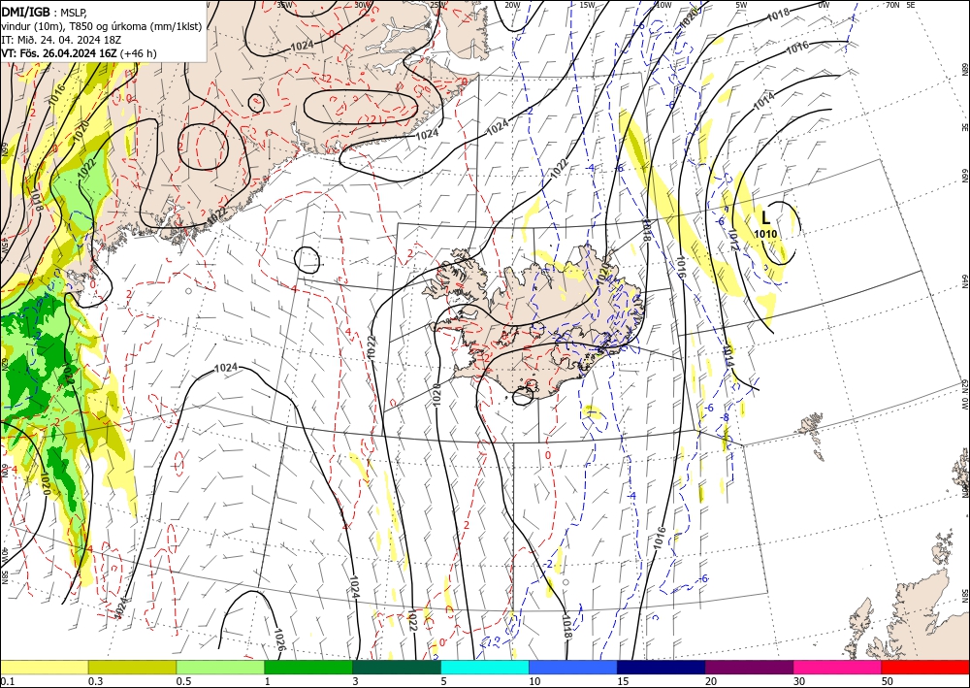The height and width of the screenshot is (688, 970).
Task: Click the 50 legend value label
Action: (x=888, y=681)
